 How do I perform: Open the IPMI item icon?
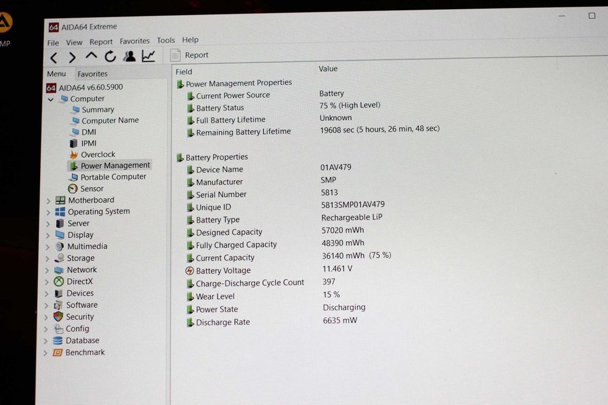coord(74,144)
